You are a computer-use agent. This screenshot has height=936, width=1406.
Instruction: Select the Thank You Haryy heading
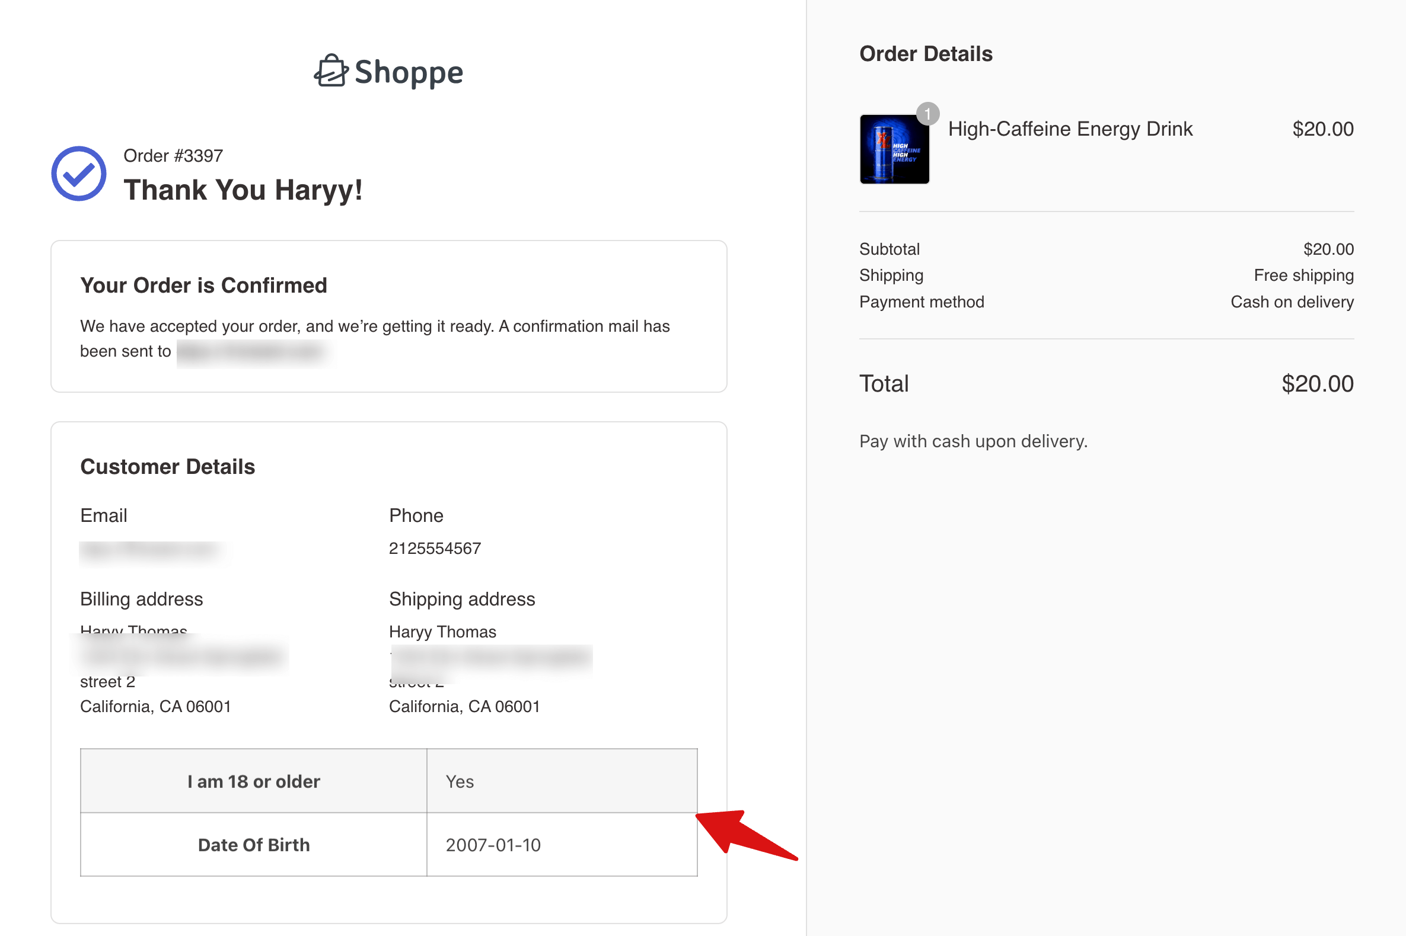click(x=243, y=190)
